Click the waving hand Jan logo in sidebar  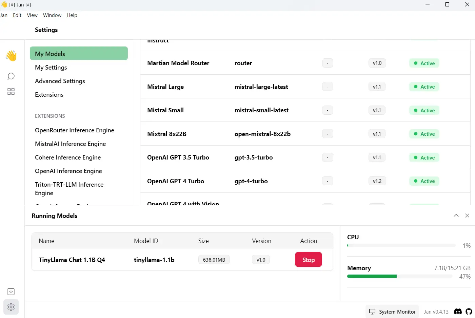click(x=11, y=56)
